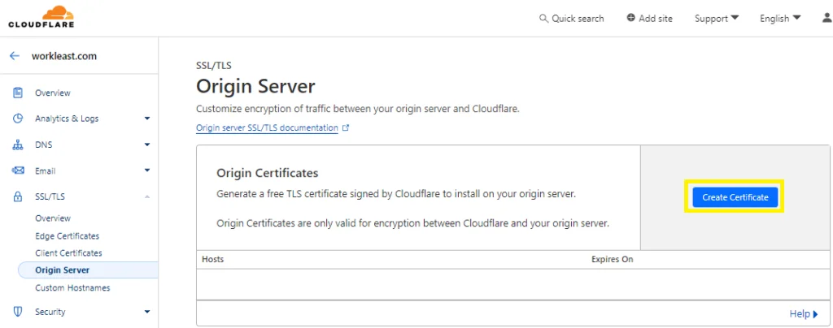Click the Overview clipboard icon in sidebar
The height and width of the screenshot is (328, 833).
[x=18, y=93]
